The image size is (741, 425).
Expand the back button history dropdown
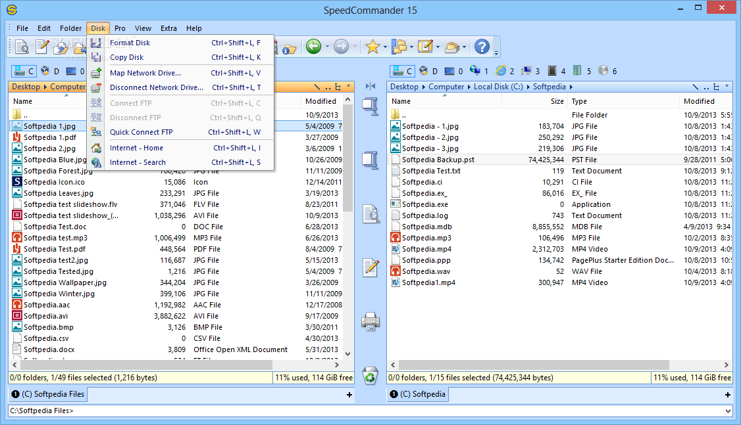[x=327, y=47]
